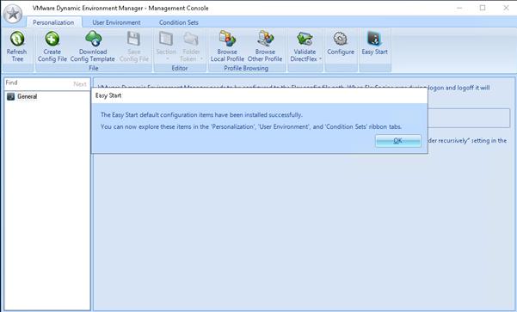The image size is (517, 312).
Task: Expand the Validate DirectFlex dropdown arrow
Action: pyautogui.click(x=320, y=59)
